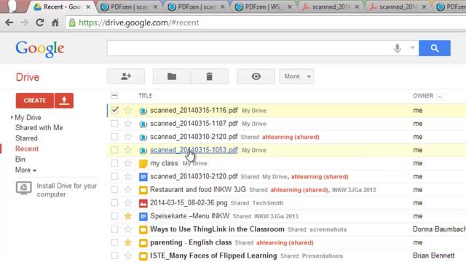Click the Remove trash can toolbar icon

tap(210, 76)
